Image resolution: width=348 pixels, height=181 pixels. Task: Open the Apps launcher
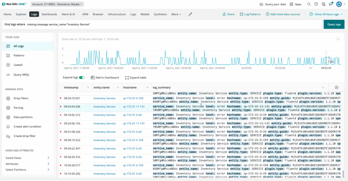[x=296, y=4]
